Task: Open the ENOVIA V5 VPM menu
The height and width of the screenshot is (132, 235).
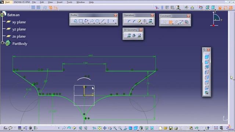Action: pos(22,2)
